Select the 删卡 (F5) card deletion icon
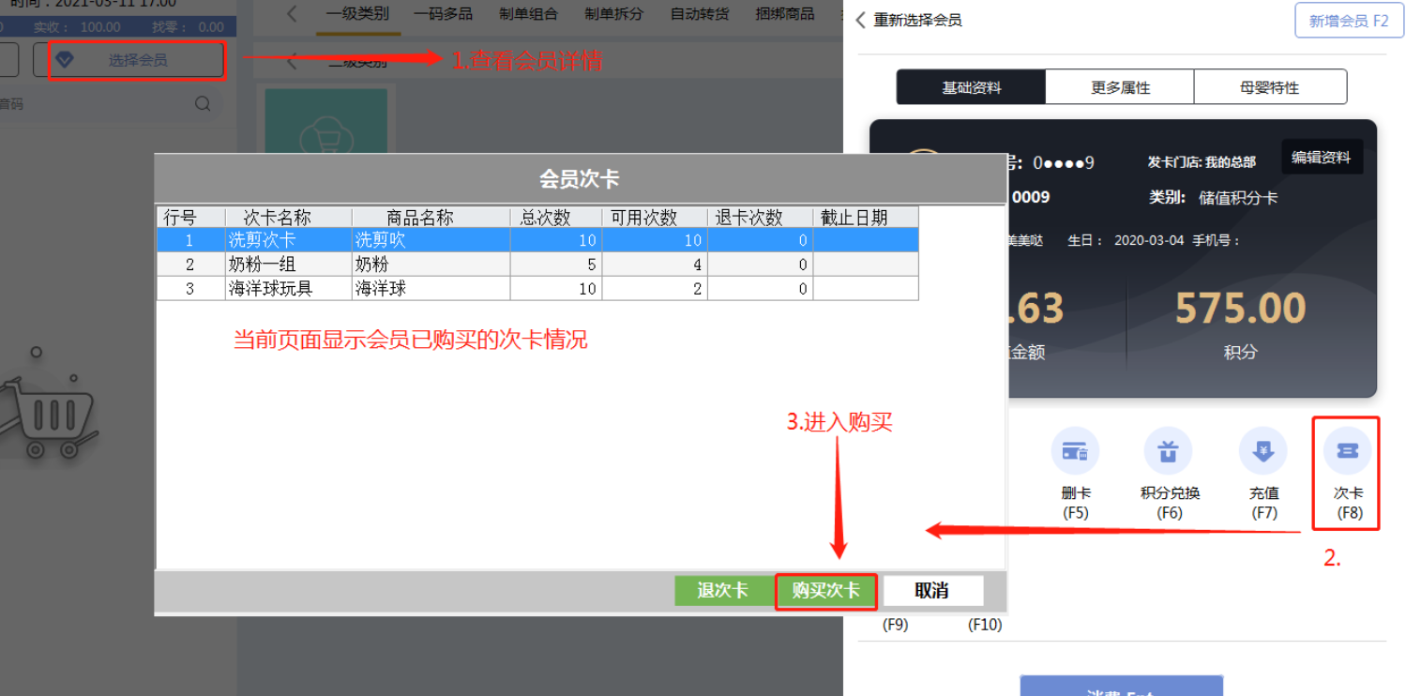The image size is (1421, 696). click(1075, 450)
